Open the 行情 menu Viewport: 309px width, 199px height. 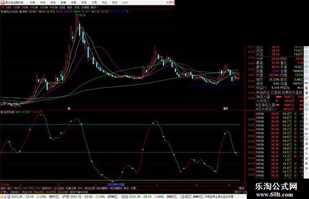[x=32, y=3]
